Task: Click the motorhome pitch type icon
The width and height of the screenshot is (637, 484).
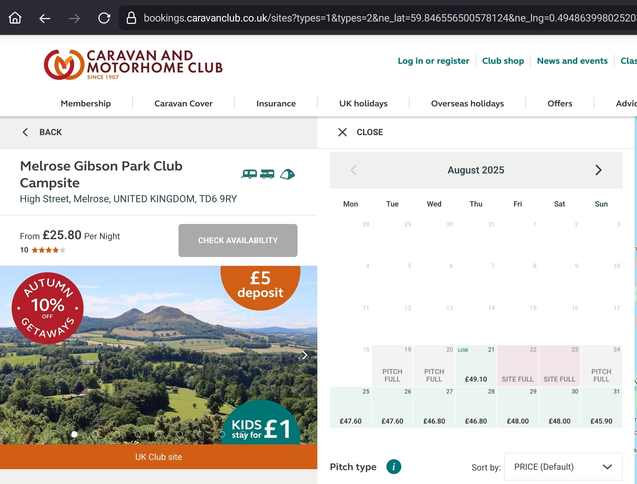Action: point(267,174)
